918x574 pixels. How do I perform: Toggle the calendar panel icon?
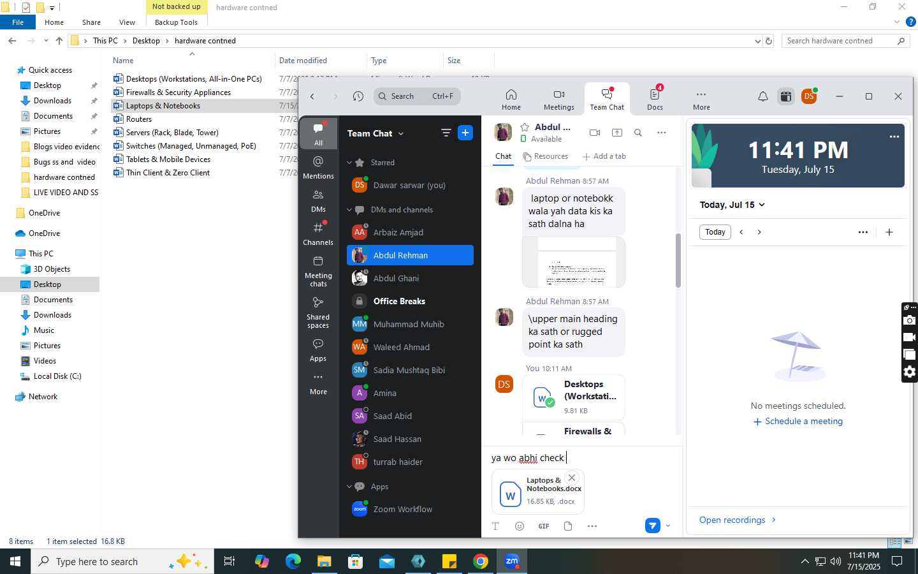pos(786,96)
